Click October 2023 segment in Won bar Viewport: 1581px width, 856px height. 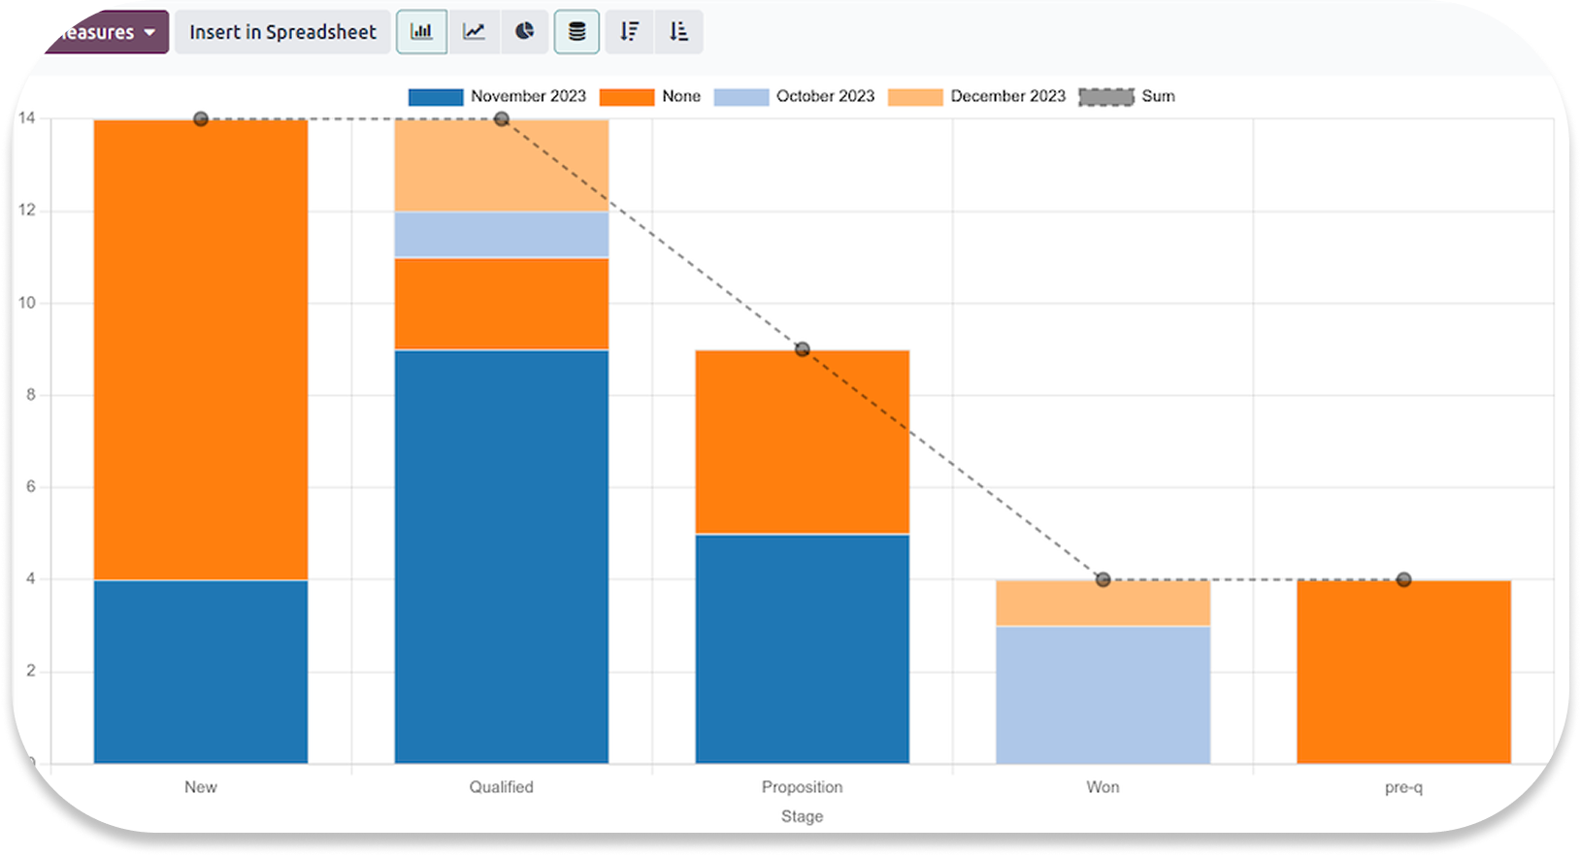coord(1103,694)
